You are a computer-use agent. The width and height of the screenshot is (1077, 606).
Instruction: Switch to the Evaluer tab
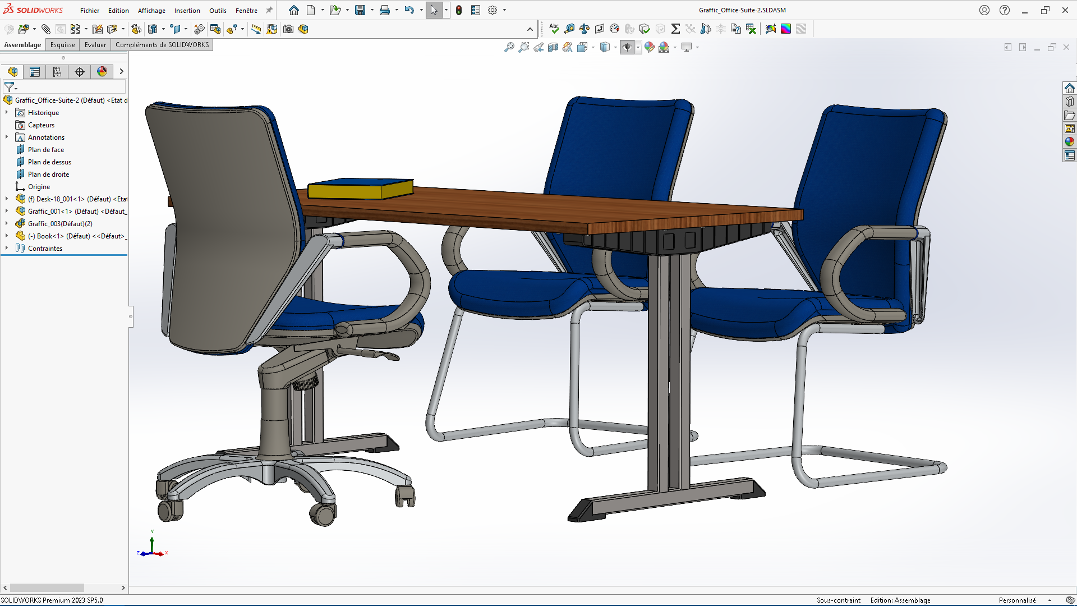[x=95, y=45]
